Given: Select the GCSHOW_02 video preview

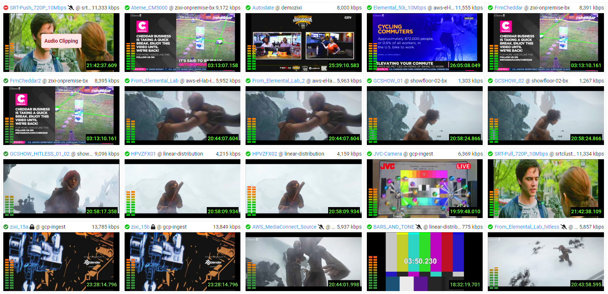Looking at the screenshot, I should click(x=546, y=115).
